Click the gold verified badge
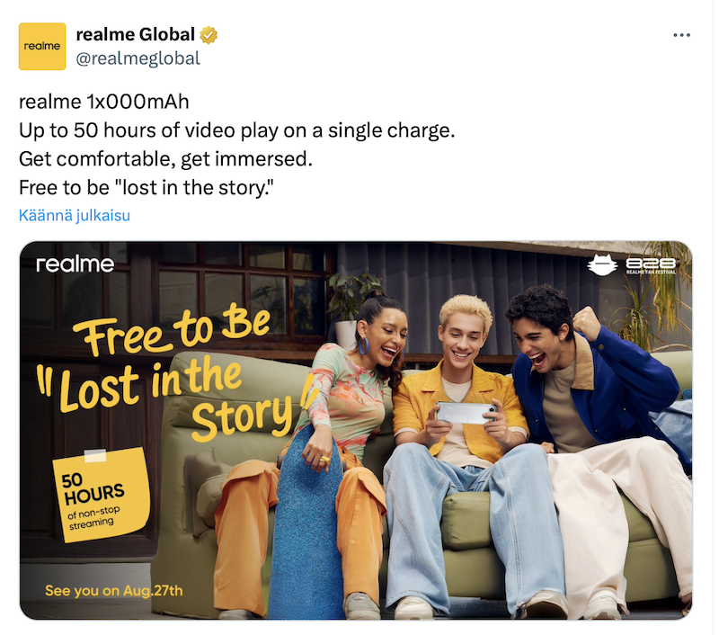719x635 pixels. pos(209,35)
